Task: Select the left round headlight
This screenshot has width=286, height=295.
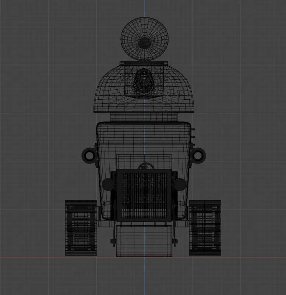Action: (x=108, y=184)
